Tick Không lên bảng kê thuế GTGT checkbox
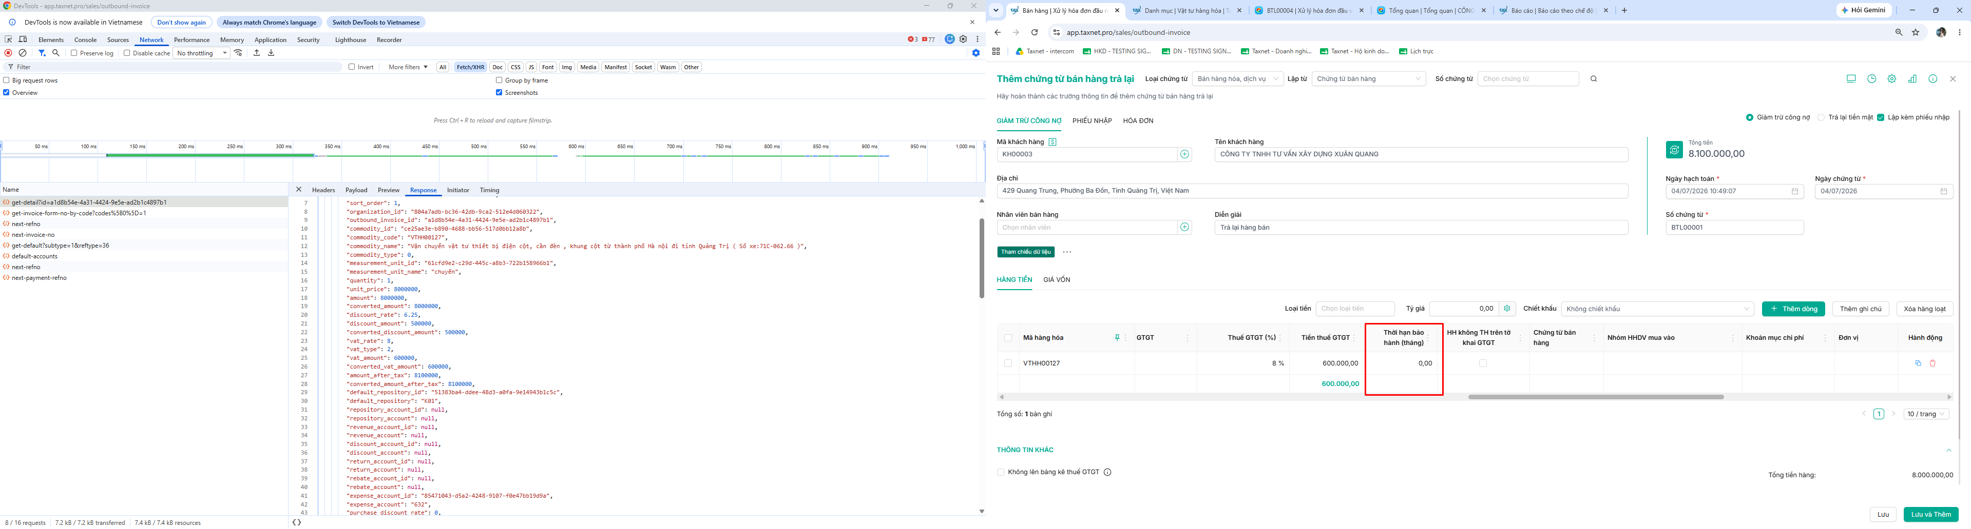Screen dimensions: 1971x529 click(x=1001, y=473)
